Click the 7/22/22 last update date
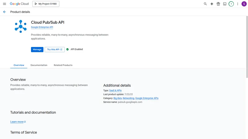Screen dimensions: 248x139 tap(129, 95)
